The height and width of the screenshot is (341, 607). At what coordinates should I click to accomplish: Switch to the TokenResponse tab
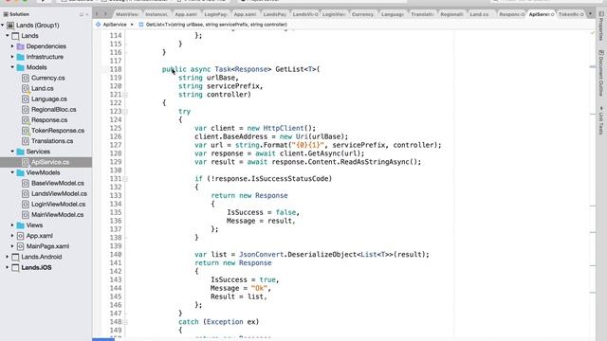571,14
